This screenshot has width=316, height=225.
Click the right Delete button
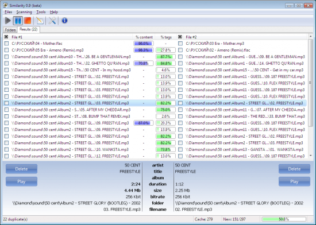coord(294,169)
